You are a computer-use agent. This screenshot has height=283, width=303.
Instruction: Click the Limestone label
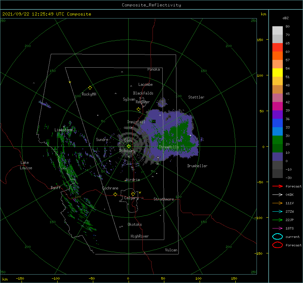click(x=64, y=130)
